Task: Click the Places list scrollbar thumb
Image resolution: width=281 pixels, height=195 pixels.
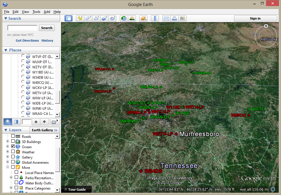Action: pyautogui.click(x=57, y=97)
